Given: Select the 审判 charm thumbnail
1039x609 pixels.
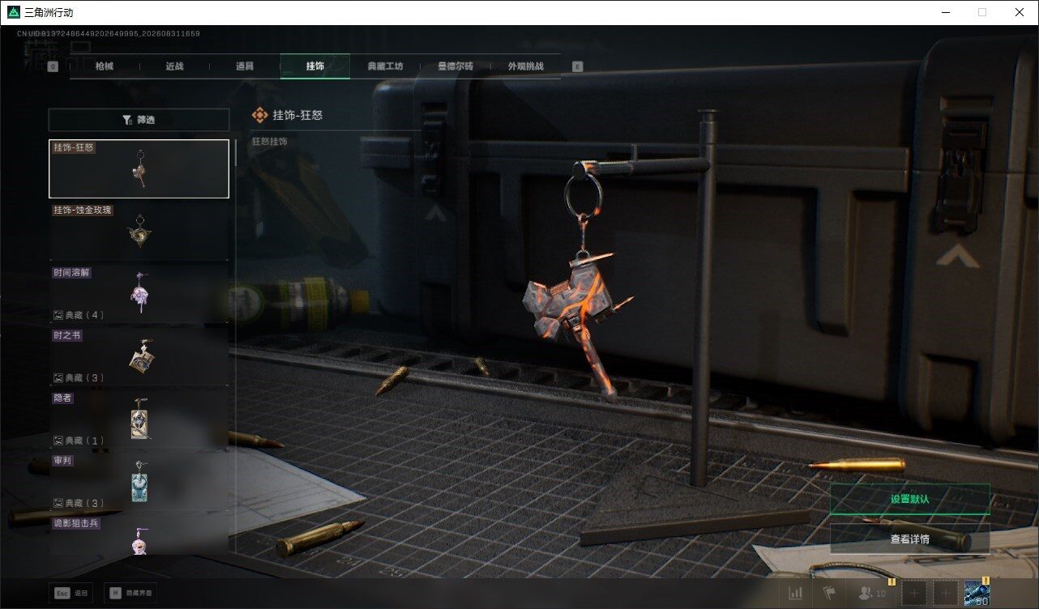Looking at the screenshot, I should tap(139, 482).
